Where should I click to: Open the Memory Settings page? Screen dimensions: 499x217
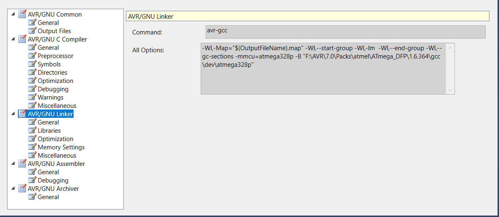(61, 147)
